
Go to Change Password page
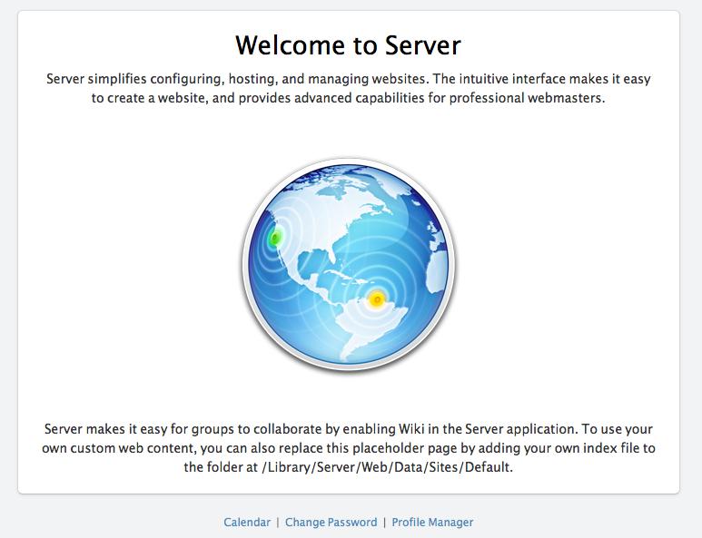click(x=331, y=522)
